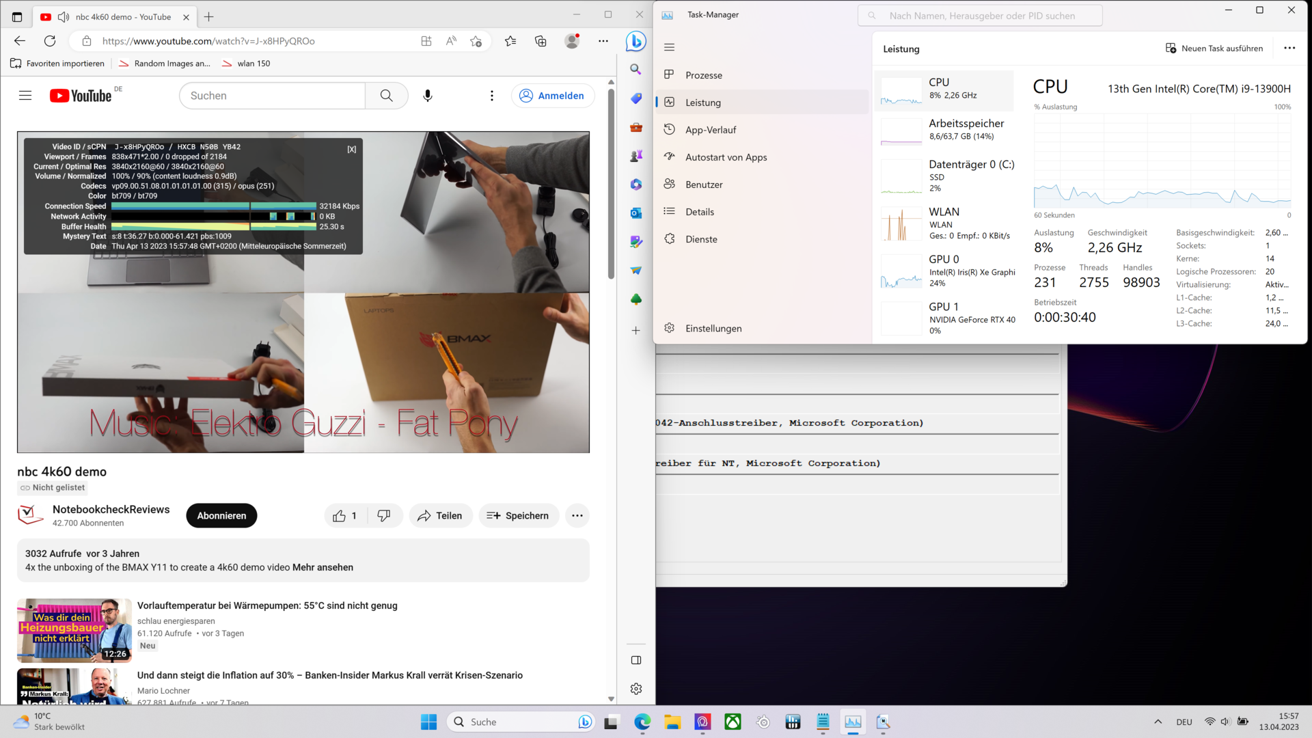The height and width of the screenshot is (738, 1312).
Task: Click Speichern save button
Action: (x=518, y=516)
